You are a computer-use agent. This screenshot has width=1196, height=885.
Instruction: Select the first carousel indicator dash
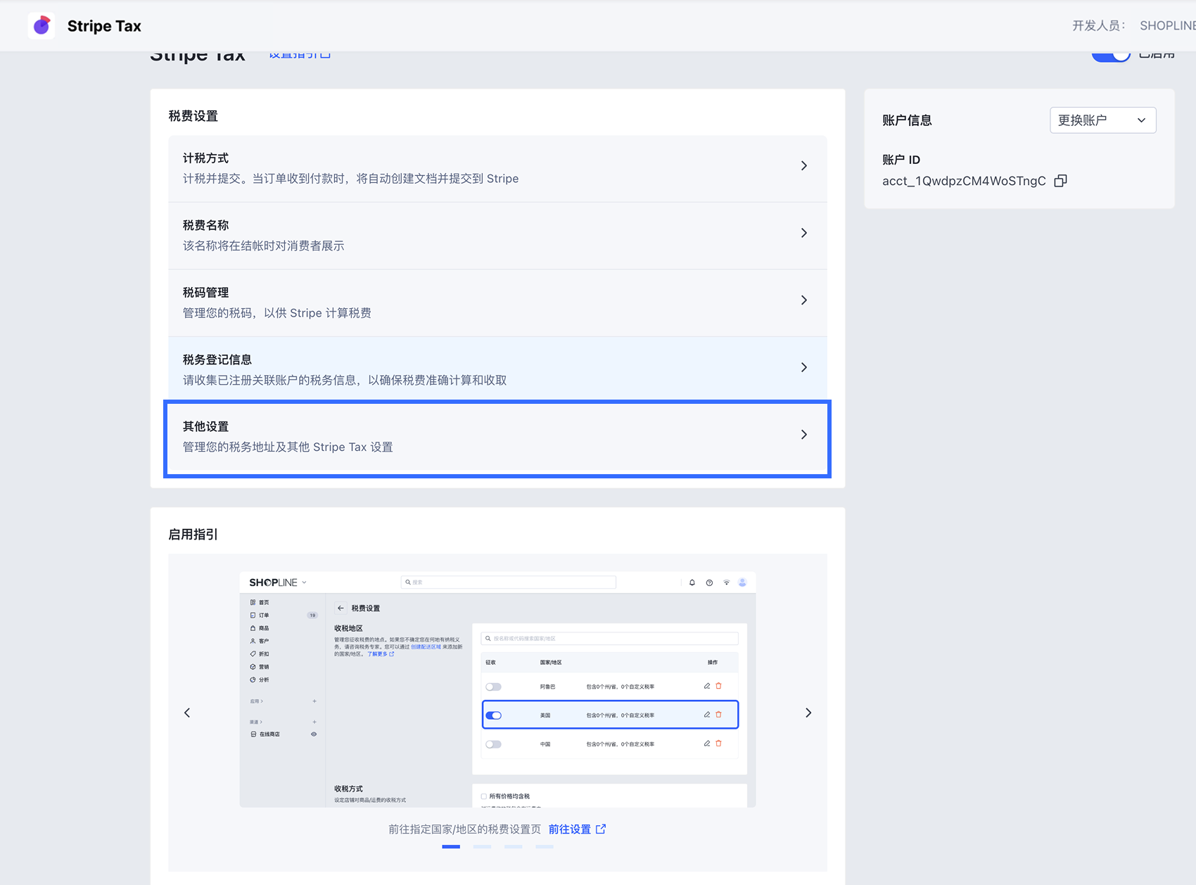[451, 846]
